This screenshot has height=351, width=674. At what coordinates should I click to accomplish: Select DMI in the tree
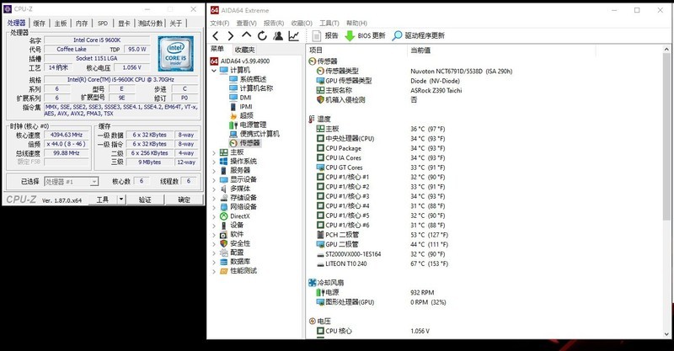[x=240, y=98]
